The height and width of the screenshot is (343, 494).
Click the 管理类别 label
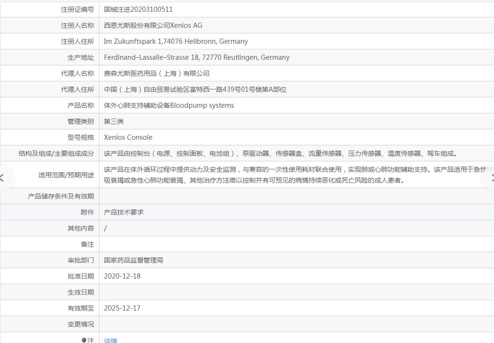coord(81,121)
